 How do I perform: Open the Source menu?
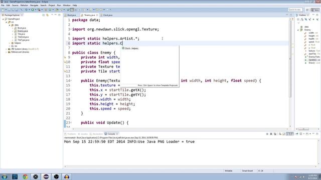[15, 5]
